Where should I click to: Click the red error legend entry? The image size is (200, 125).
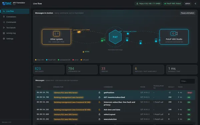point(75,60)
